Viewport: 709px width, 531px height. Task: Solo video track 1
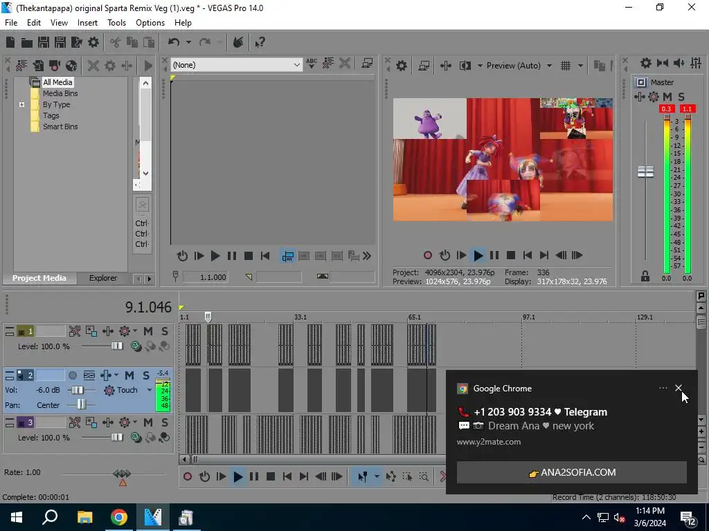[165, 331]
